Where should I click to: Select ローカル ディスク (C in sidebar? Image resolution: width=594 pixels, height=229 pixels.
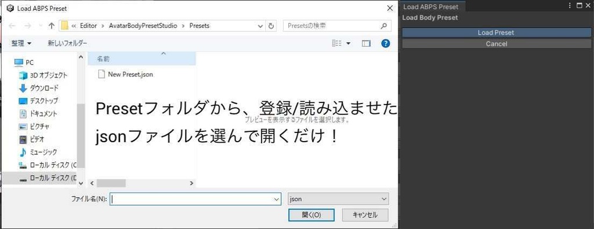click(x=48, y=165)
